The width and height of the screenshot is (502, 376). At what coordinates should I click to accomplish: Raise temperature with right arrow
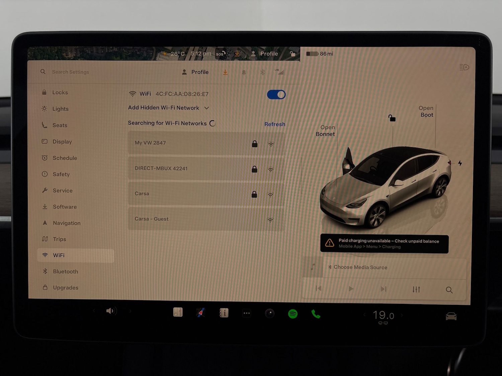point(402,315)
